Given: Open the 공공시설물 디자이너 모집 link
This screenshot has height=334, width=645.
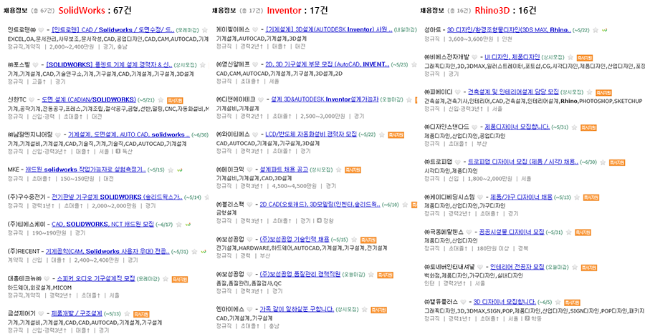Looking at the screenshot, I should (511, 232).
